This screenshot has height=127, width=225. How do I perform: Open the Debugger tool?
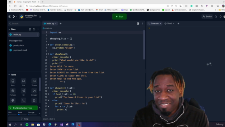coord(34,92)
